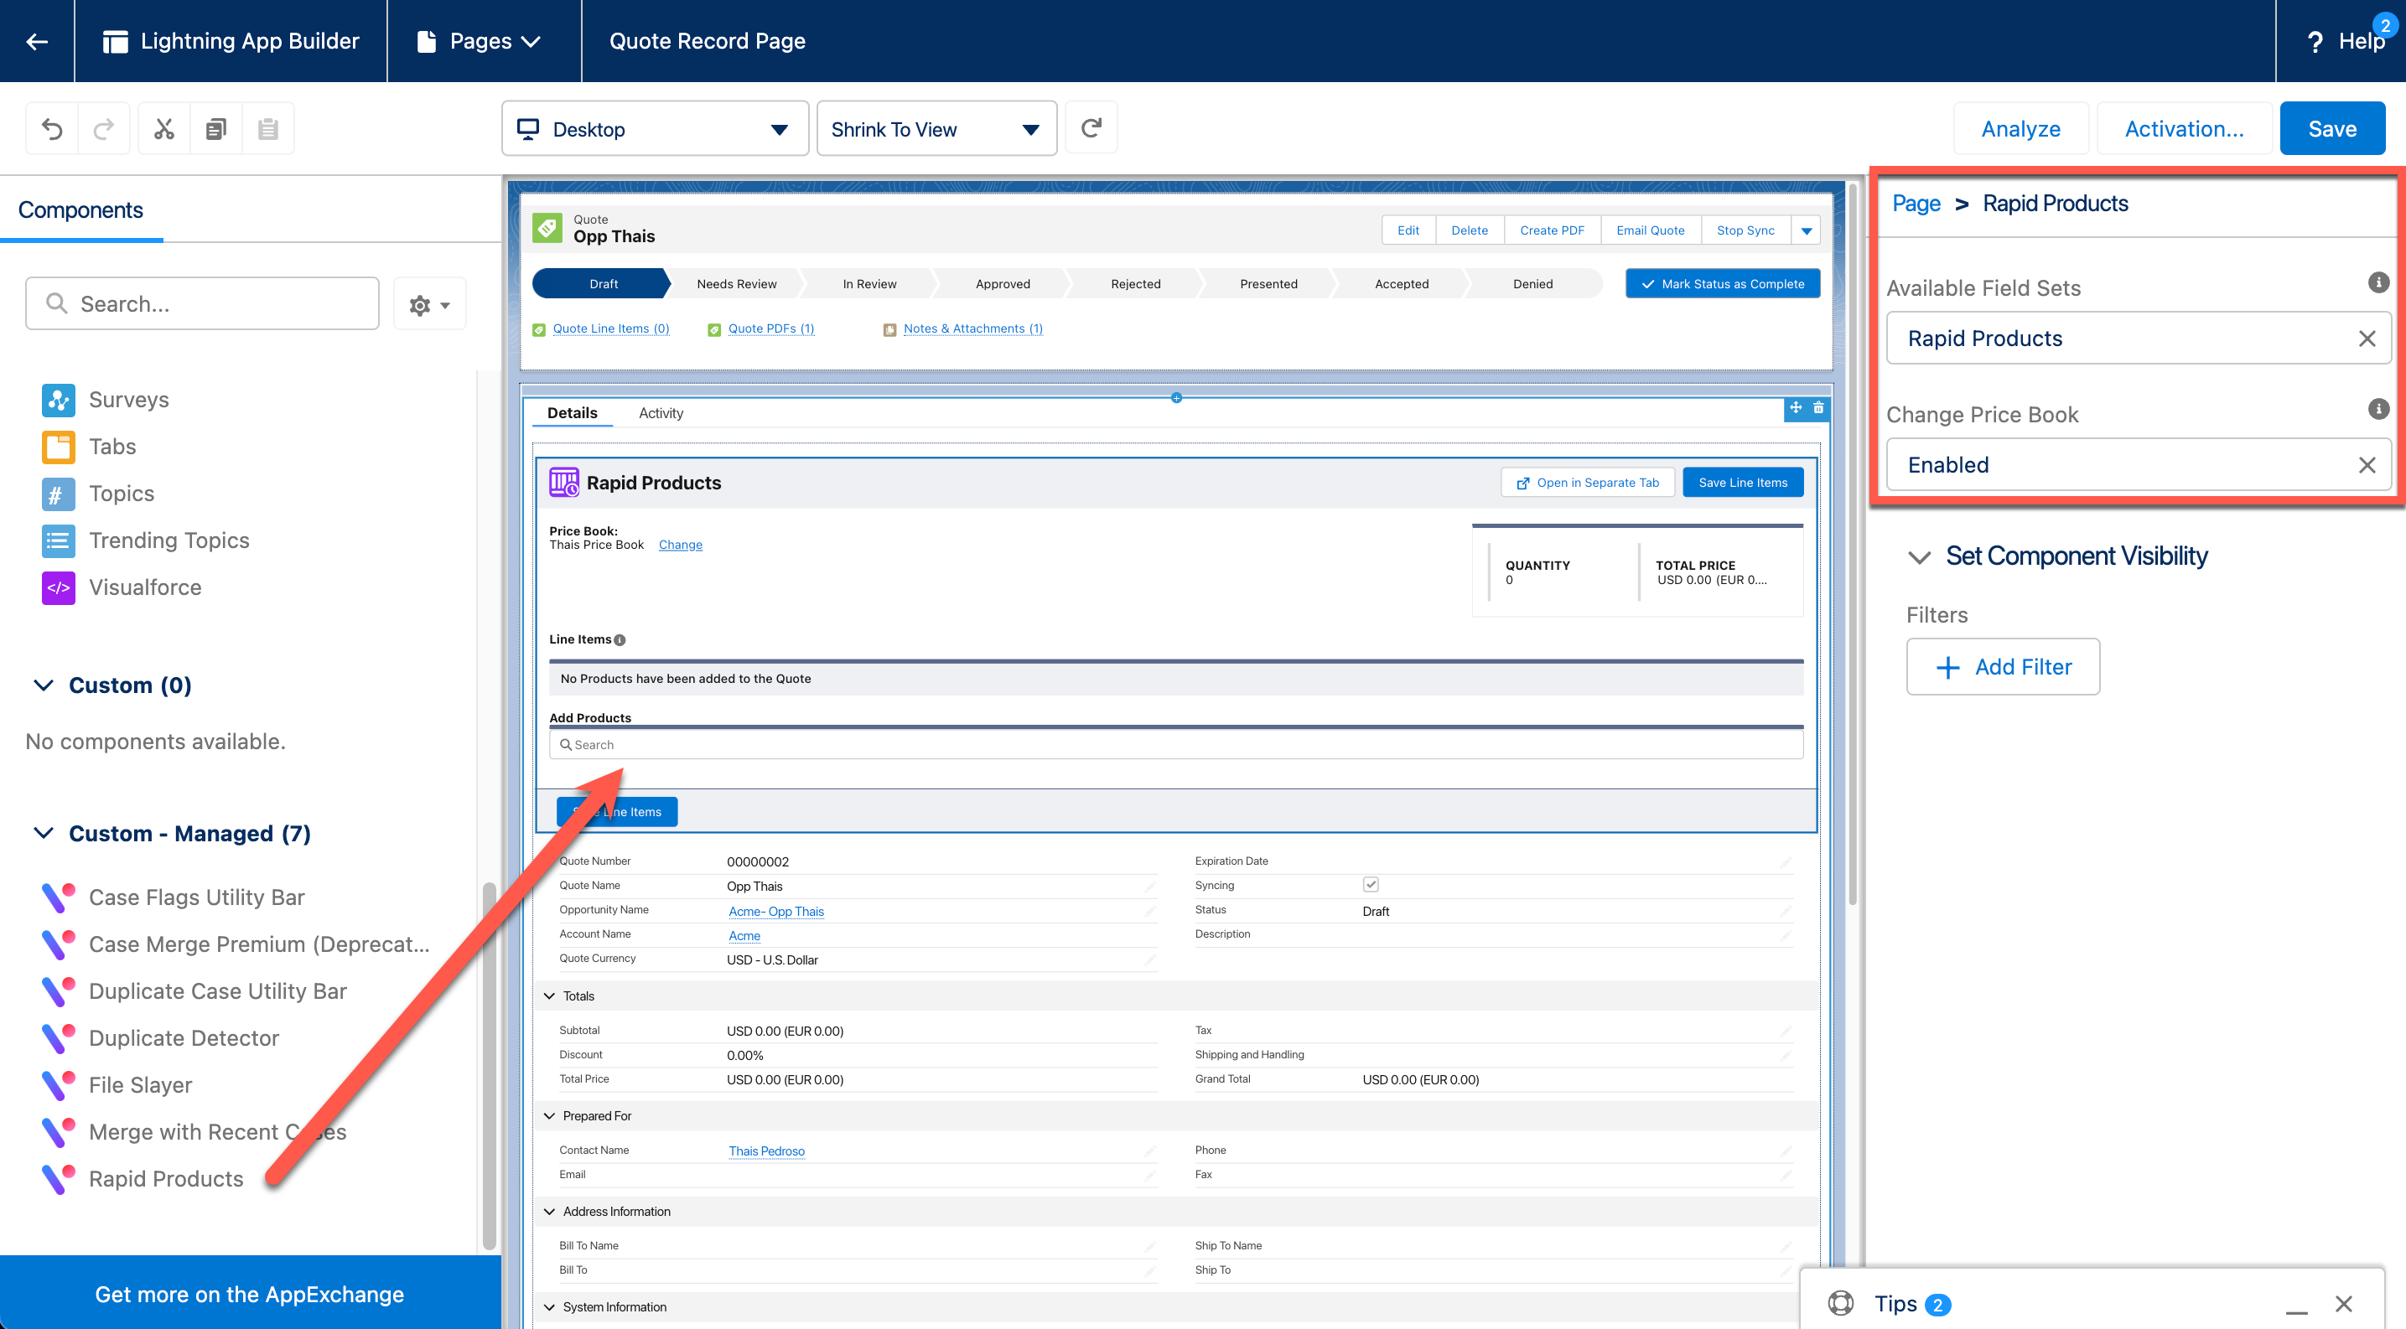Click the delete trash icon on Tabs component
This screenshot has width=2406, height=1329.
click(x=1818, y=408)
